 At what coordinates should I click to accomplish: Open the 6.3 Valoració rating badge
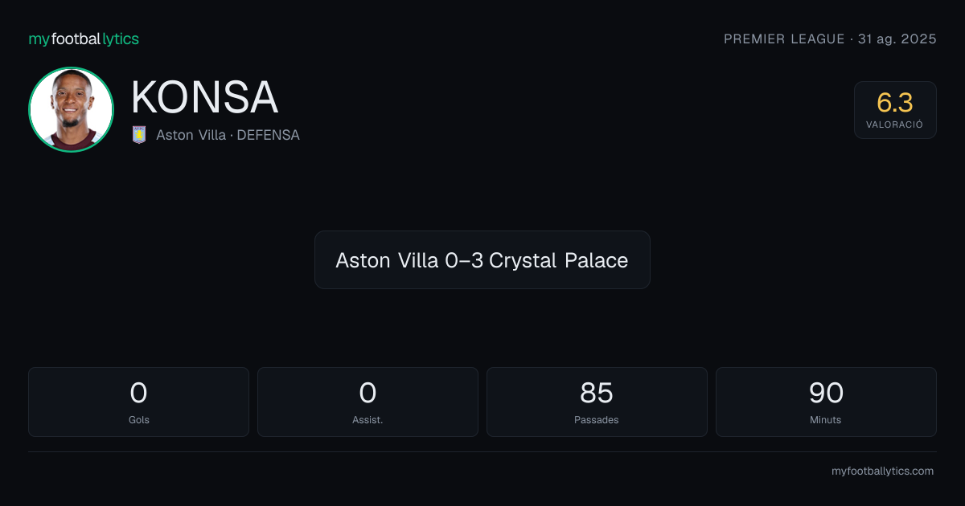point(895,110)
